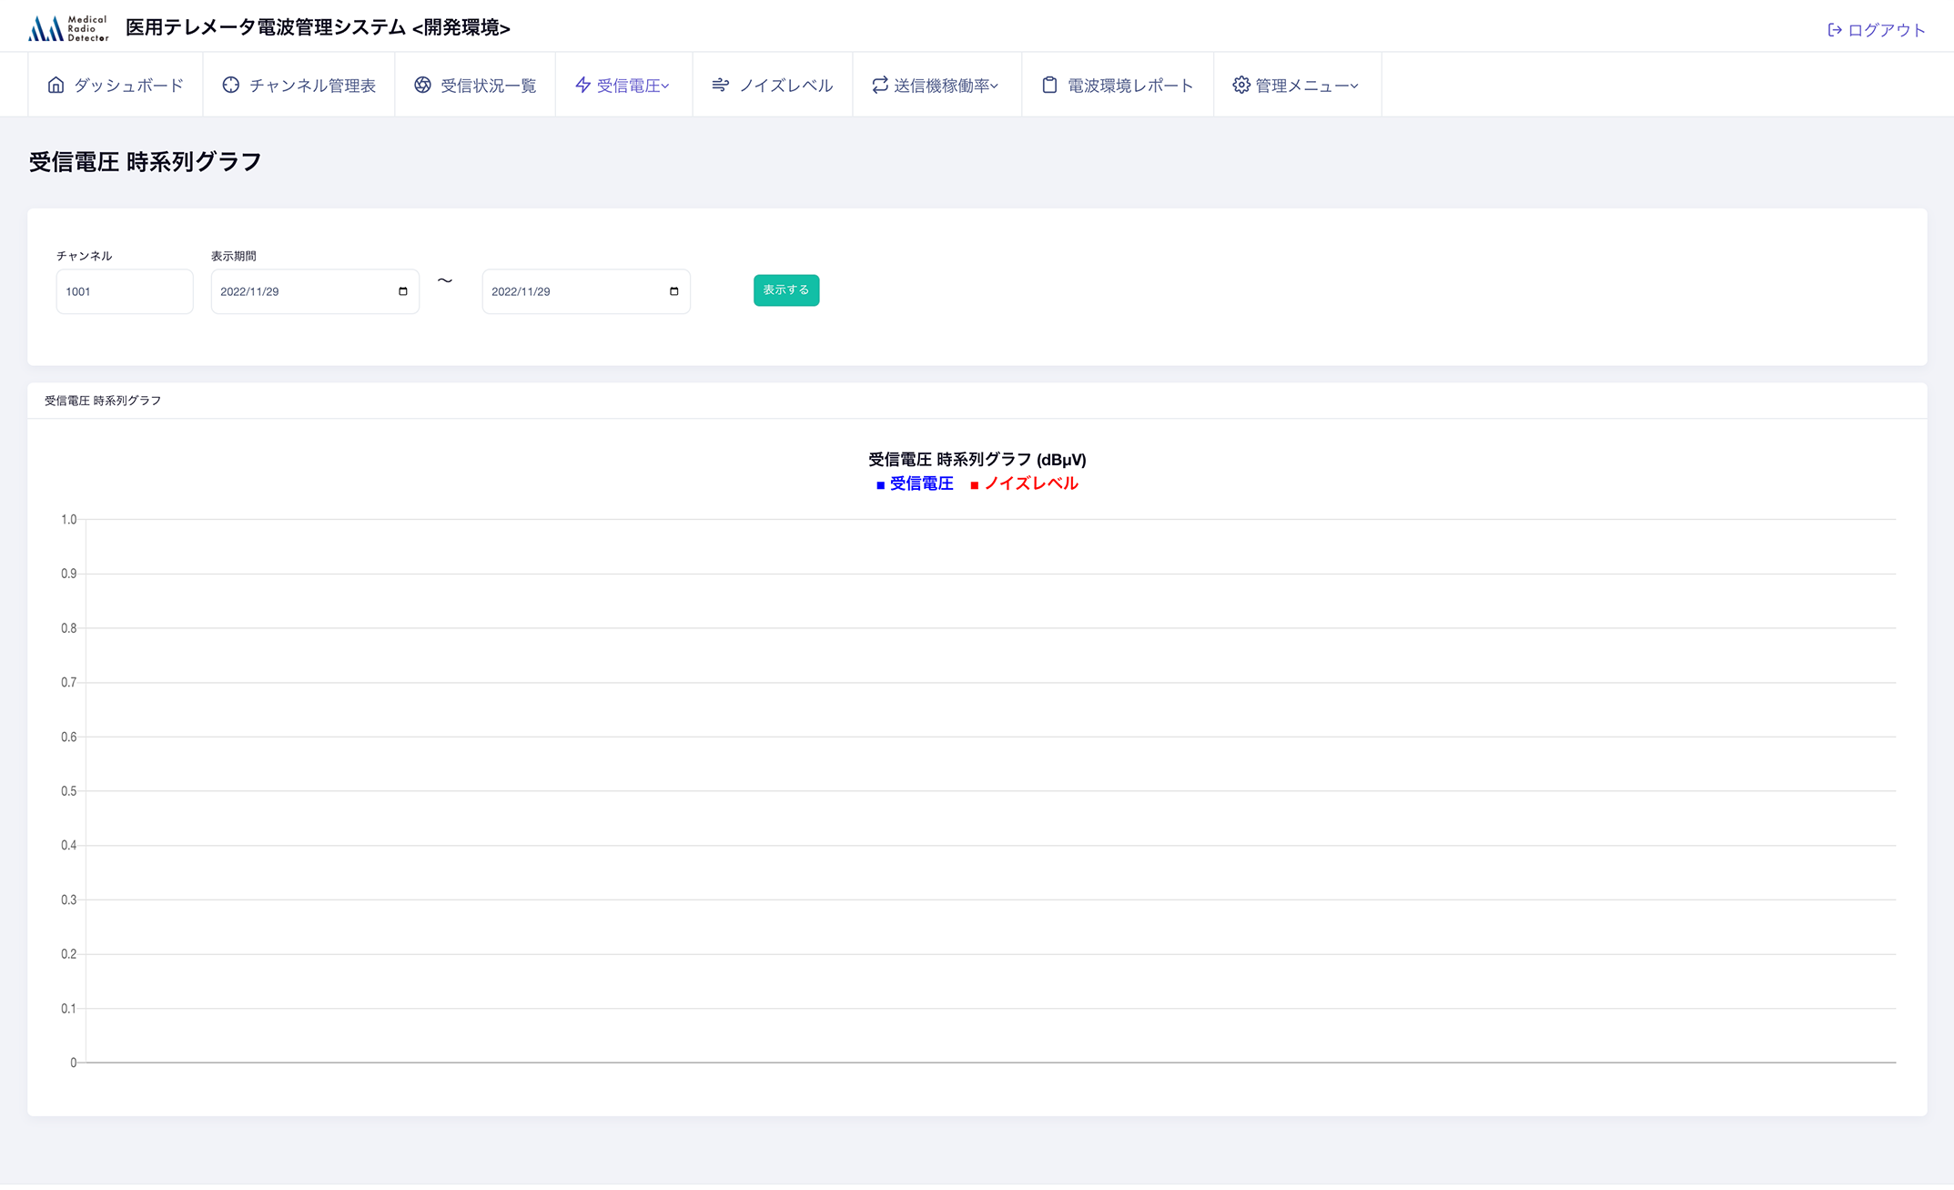Open the start date calendar picker
1954x1190 pixels.
pos(403,291)
